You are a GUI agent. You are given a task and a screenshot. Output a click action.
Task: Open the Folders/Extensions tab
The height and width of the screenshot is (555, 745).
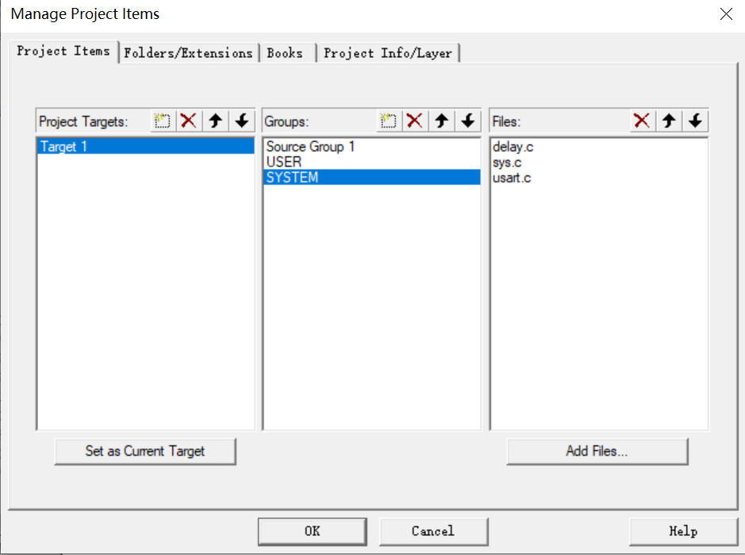pos(188,52)
